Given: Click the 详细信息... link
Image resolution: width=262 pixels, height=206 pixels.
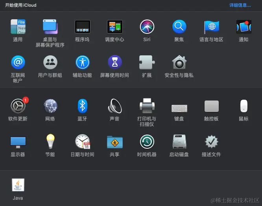Looking at the screenshot, I should [240, 5].
